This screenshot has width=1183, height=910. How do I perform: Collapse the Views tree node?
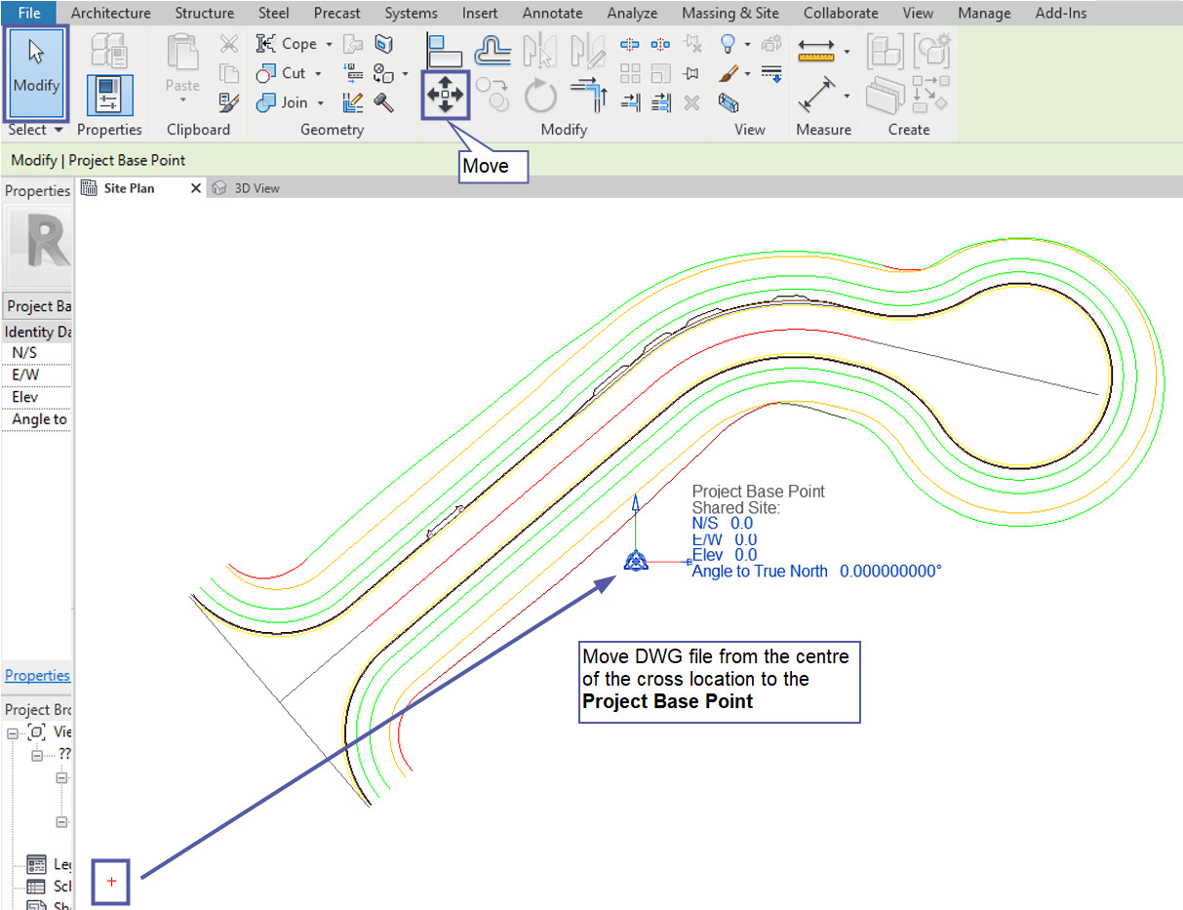pos(14,732)
